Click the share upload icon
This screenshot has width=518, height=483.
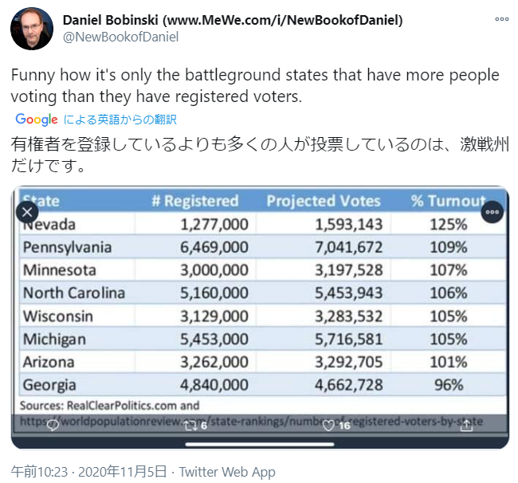click(x=466, y=426)
